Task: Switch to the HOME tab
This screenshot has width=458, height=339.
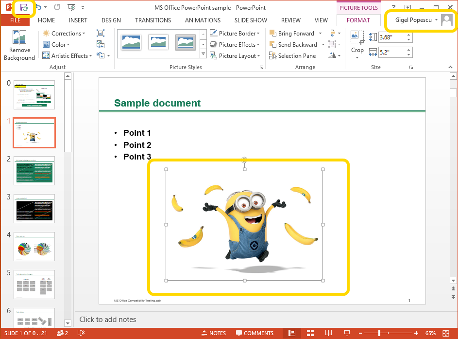Action: (x=46, y=20)
